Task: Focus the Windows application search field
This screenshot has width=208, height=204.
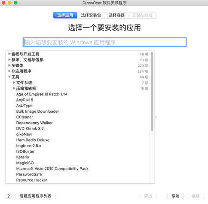Action: 105,42
